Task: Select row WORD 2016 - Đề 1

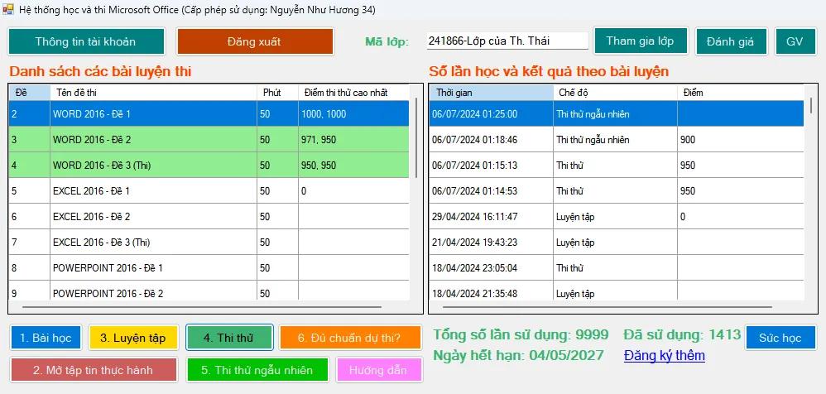Action: (209, 113)
